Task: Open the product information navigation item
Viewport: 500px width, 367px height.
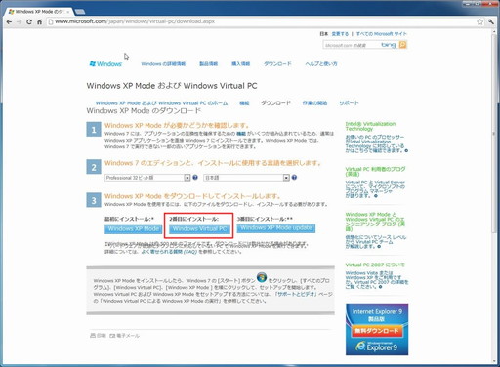Action: 208,64
